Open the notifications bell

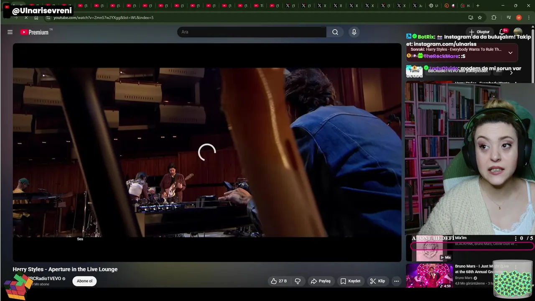tap(502, 32)
